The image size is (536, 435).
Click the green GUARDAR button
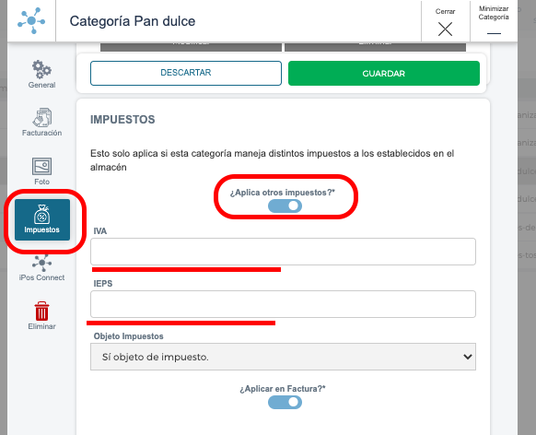coord(384,73)
